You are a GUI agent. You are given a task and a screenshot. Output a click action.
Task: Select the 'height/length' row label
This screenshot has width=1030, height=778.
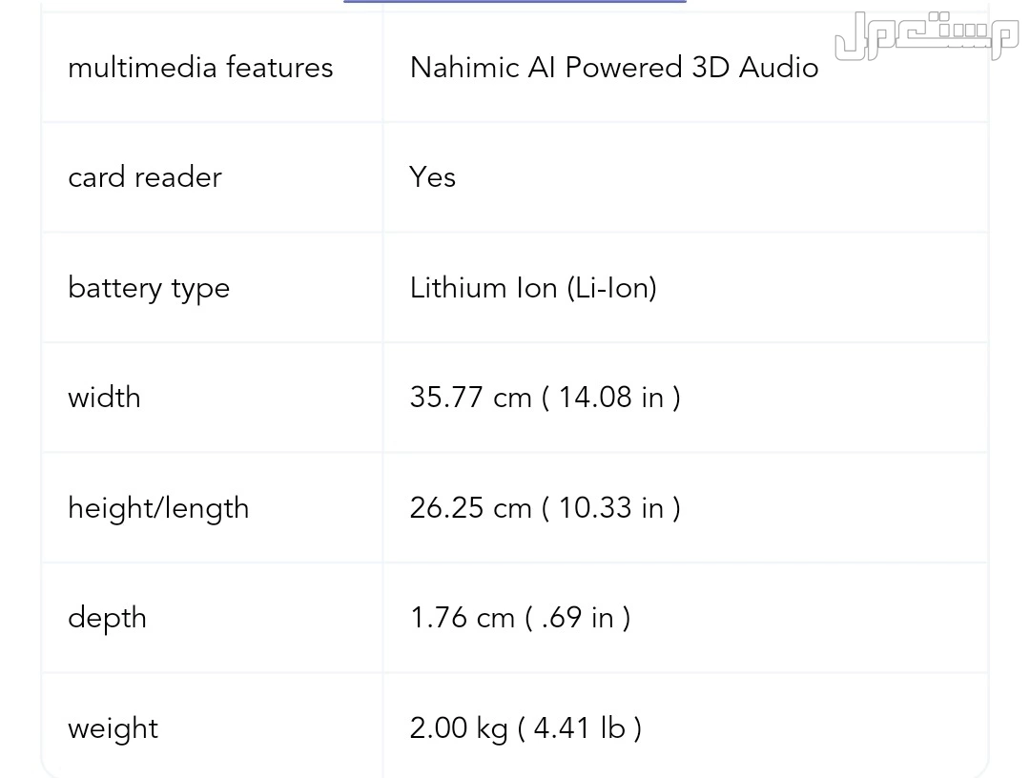(x=158, y=508)
